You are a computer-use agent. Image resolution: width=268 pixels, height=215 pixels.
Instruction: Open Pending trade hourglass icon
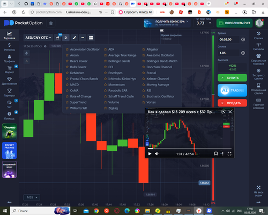coord(258,85)
